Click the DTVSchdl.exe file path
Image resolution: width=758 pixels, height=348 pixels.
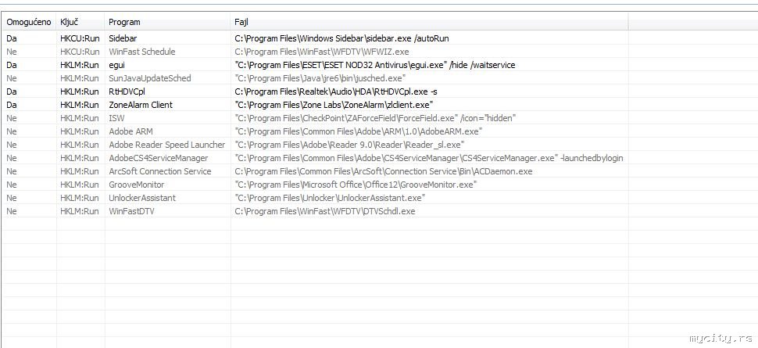click(325, 211)
